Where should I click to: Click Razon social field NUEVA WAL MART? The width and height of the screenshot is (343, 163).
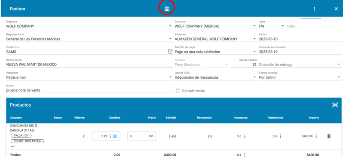(89, 65)
